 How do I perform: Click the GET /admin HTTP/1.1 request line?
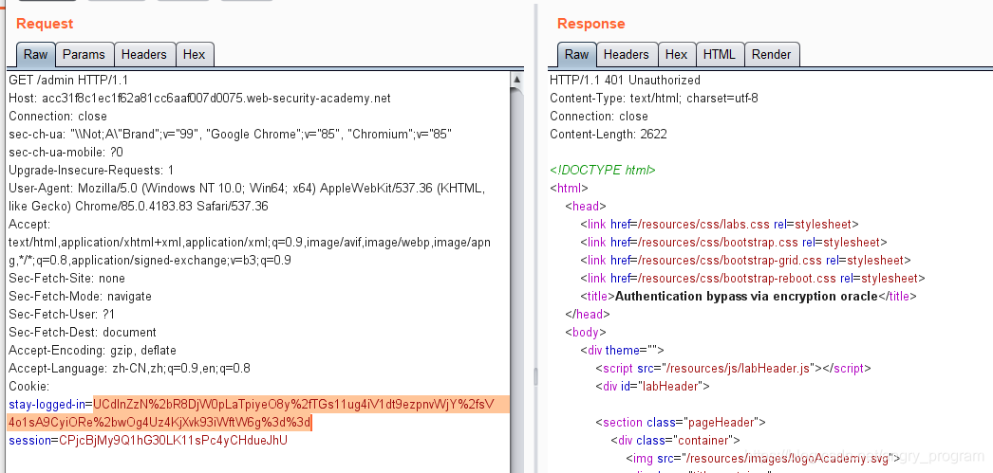coord(68,81)
